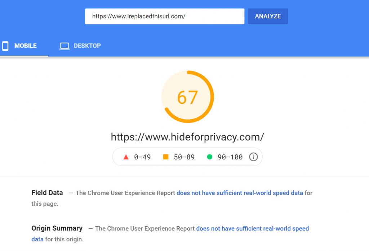
Task: Click the Origin Summary heading
Action: (57, 228)
